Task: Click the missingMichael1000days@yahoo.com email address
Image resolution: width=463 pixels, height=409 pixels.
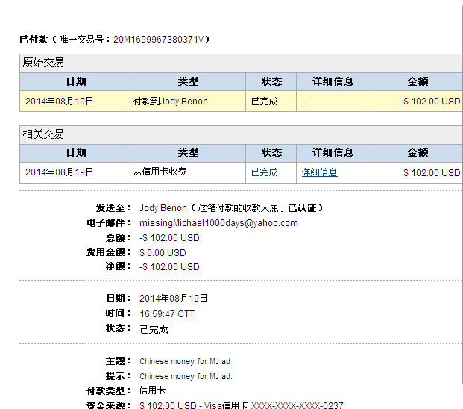Action: click(218, 223)
